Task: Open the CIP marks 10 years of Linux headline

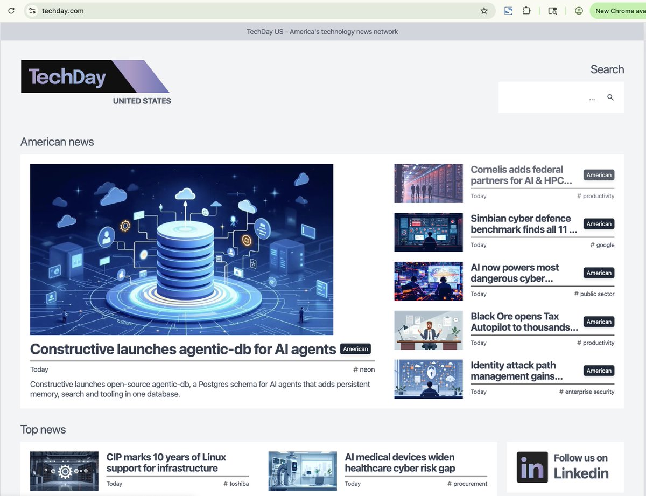Action: (166, 463)
